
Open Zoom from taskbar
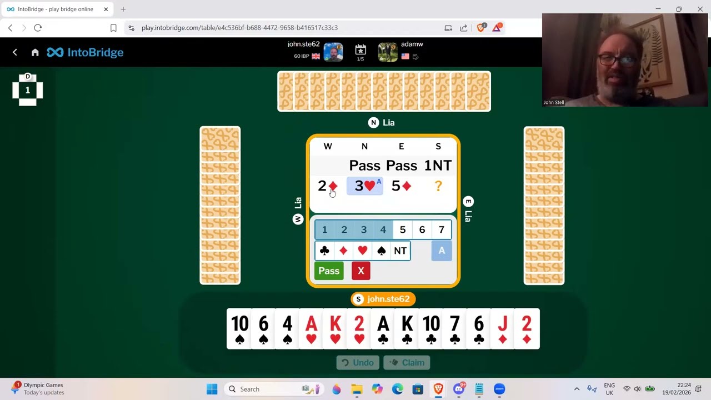[499, 389]
